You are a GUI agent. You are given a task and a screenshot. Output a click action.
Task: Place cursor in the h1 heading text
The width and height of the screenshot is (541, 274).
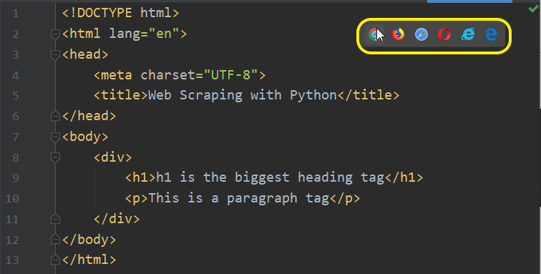tap(270, 177)
